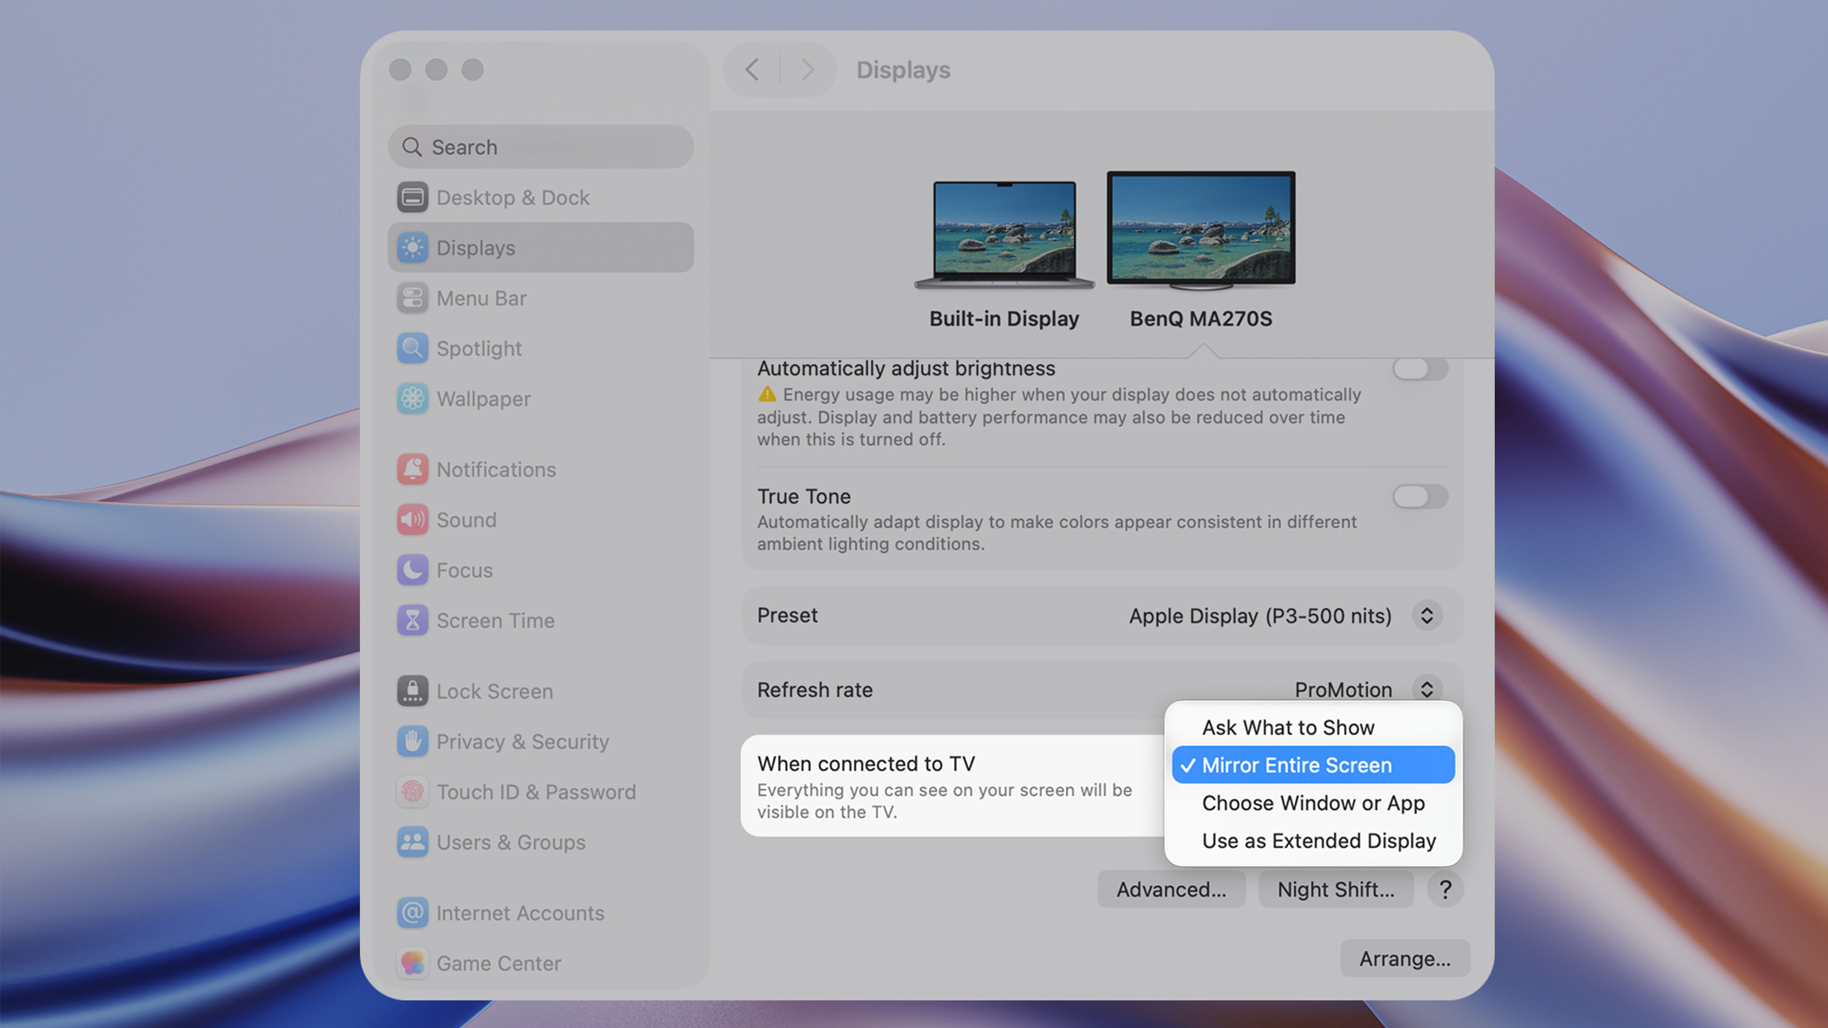Click the Sound speaker icon
1828x1028 pixels.
point(412,520)
